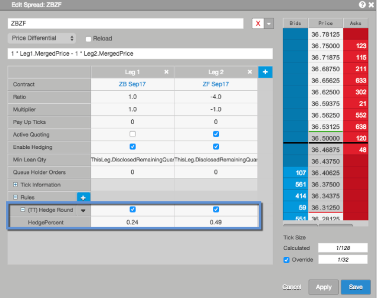Click the Bids column header
The image size is (377, 298).
tap(296, 23)
